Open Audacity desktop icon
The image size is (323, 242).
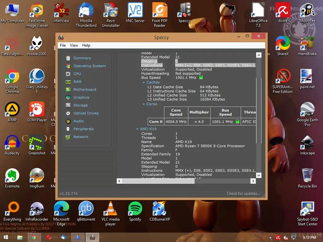click(x=12, y=145)
